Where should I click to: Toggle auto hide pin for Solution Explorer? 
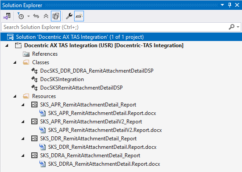click(229, 5)
